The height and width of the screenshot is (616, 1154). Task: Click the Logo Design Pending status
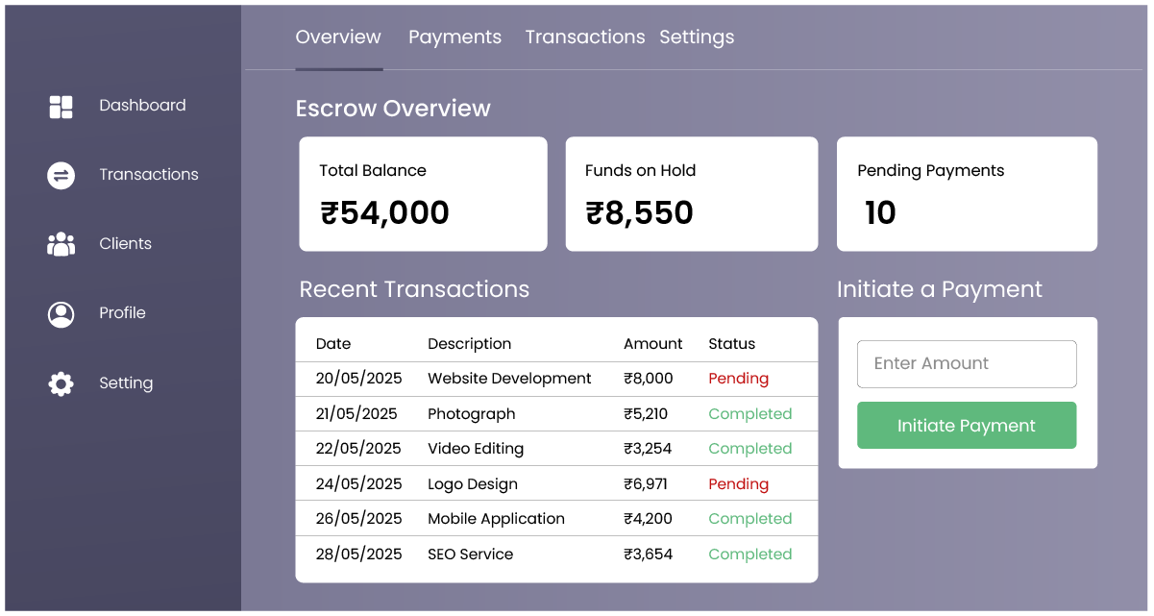738,484
